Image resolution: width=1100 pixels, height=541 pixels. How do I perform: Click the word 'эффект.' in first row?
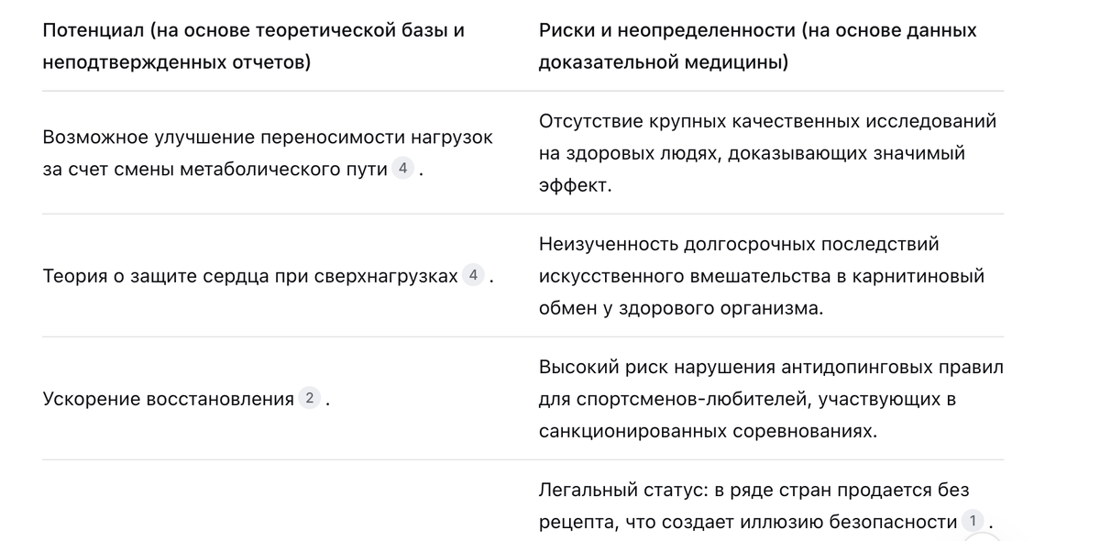(x=575, y=184)
